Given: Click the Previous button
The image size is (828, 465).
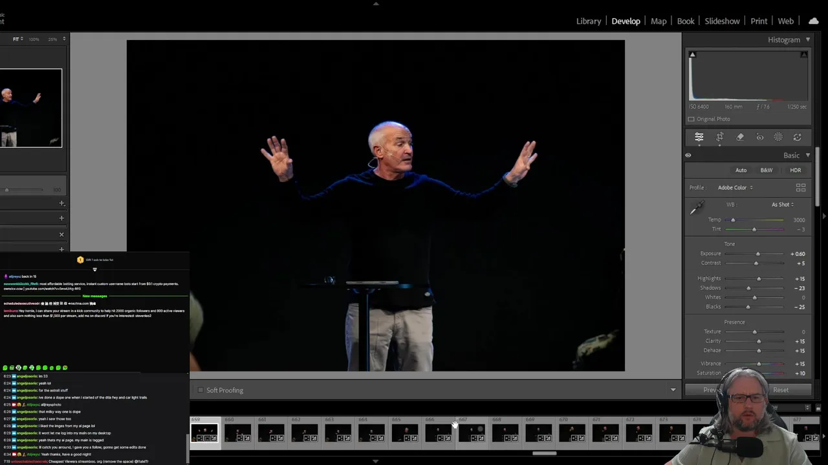Looking at the screenshot, I should 710,390.
